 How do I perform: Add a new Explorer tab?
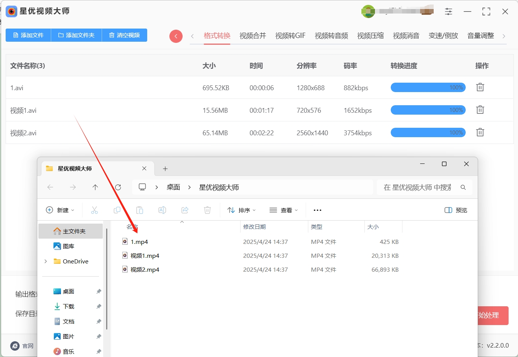pyautogui.click(x=165, y=169)
